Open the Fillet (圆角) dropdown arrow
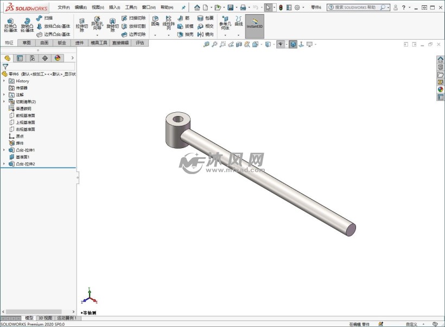 (155, 35)
